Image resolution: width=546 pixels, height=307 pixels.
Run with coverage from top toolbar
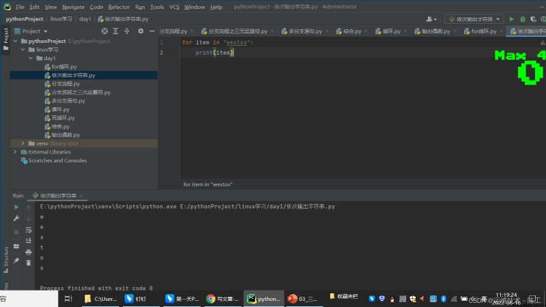point(533,19)
